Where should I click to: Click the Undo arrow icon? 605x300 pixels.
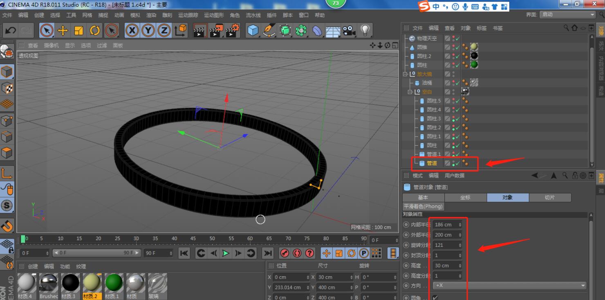11,30
